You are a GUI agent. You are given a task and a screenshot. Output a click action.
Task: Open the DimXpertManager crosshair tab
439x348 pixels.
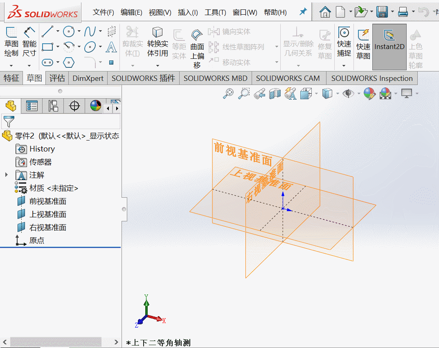click(74, 106)
